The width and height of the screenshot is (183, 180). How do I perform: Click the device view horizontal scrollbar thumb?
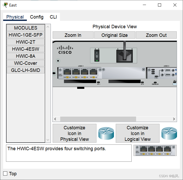pyautogui.click(x=98, y=119)
